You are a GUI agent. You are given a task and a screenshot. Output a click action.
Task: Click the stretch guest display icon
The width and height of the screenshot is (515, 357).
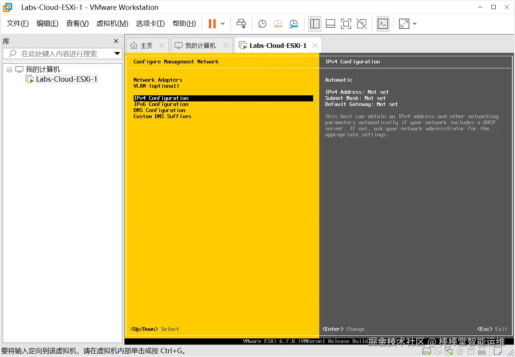pyautogui.click(x=404, y=24)
